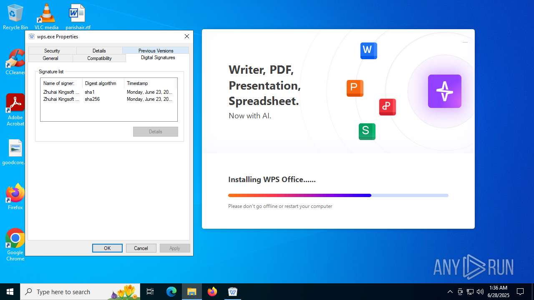The height and width of the screenshot is (300, 534).
Task: Launch CCleaner from desktop
Action: (15, 62)
